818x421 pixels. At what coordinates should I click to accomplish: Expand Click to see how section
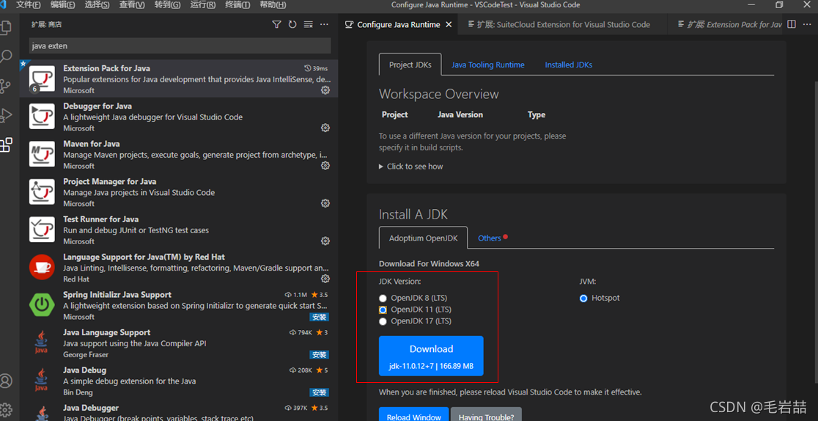click(411, 166)
